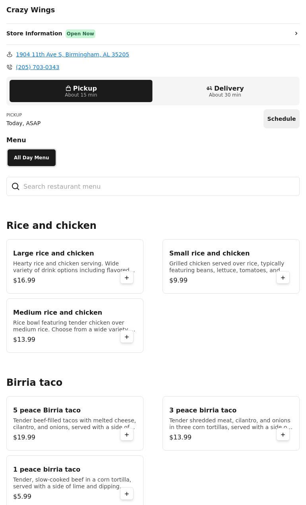Click the Store Information chevron arrow
Image resolution: width=306 pixels, height=505 pixels.
[x=296, y=33]
